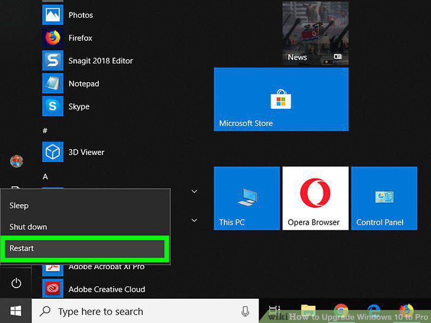
Task: Click the search magnifier icon
Action: [x=45, y=311]
